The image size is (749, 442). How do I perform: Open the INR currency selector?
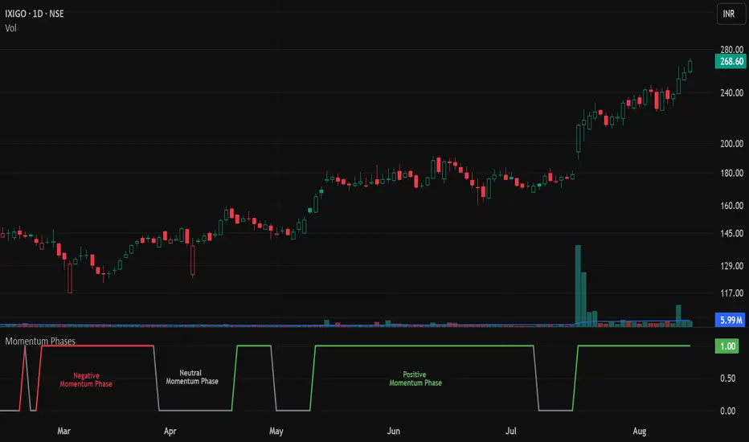(x=731, y=14)
